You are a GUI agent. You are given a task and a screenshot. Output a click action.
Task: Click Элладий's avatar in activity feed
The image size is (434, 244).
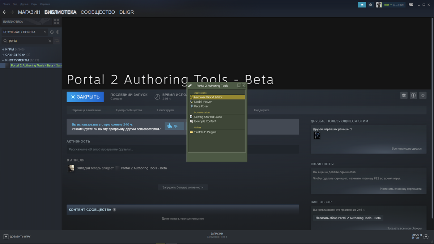click(71, 168)
